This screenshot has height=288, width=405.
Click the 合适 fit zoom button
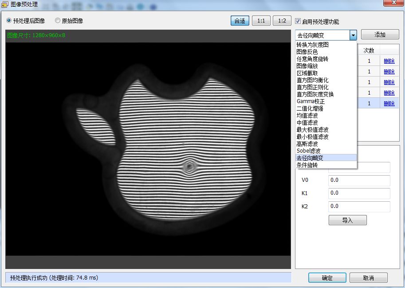point(240,21)
